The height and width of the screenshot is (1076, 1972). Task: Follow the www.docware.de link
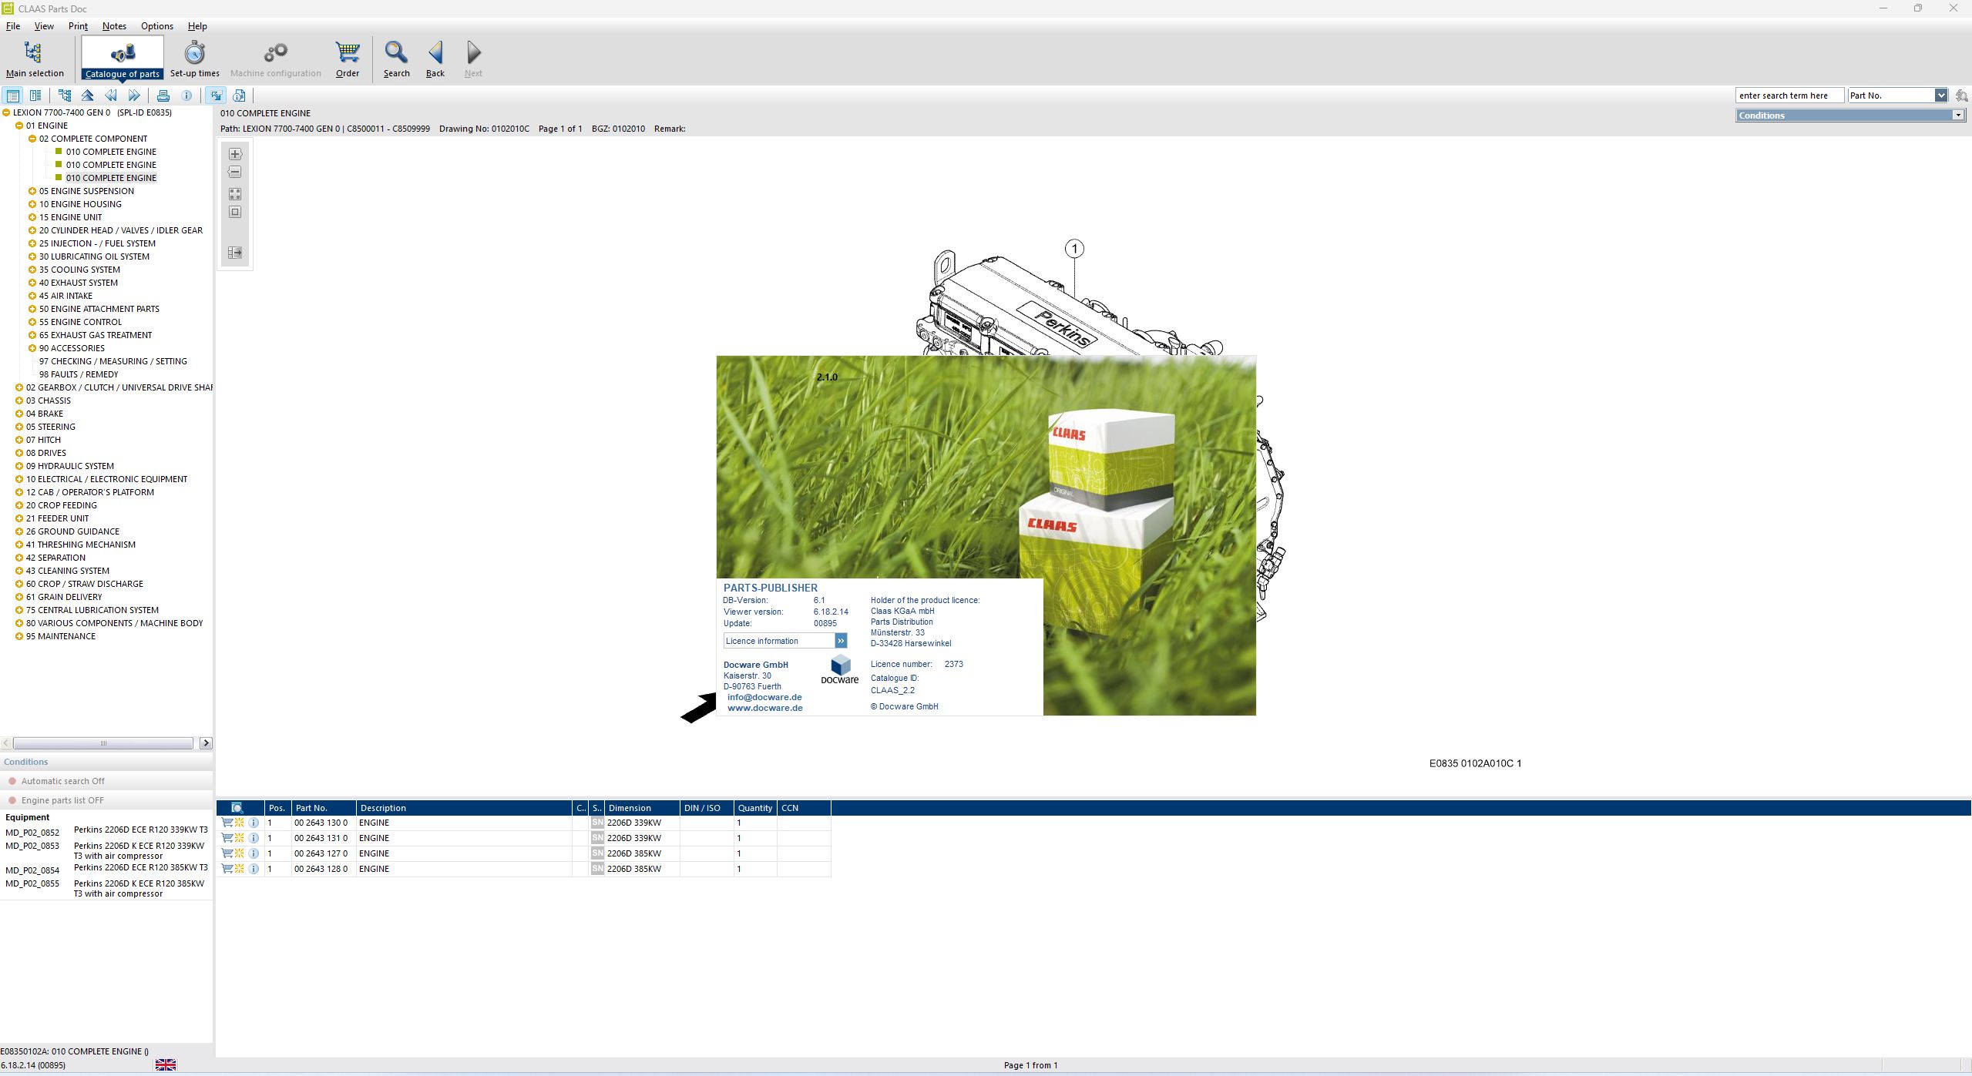[764, 707]
